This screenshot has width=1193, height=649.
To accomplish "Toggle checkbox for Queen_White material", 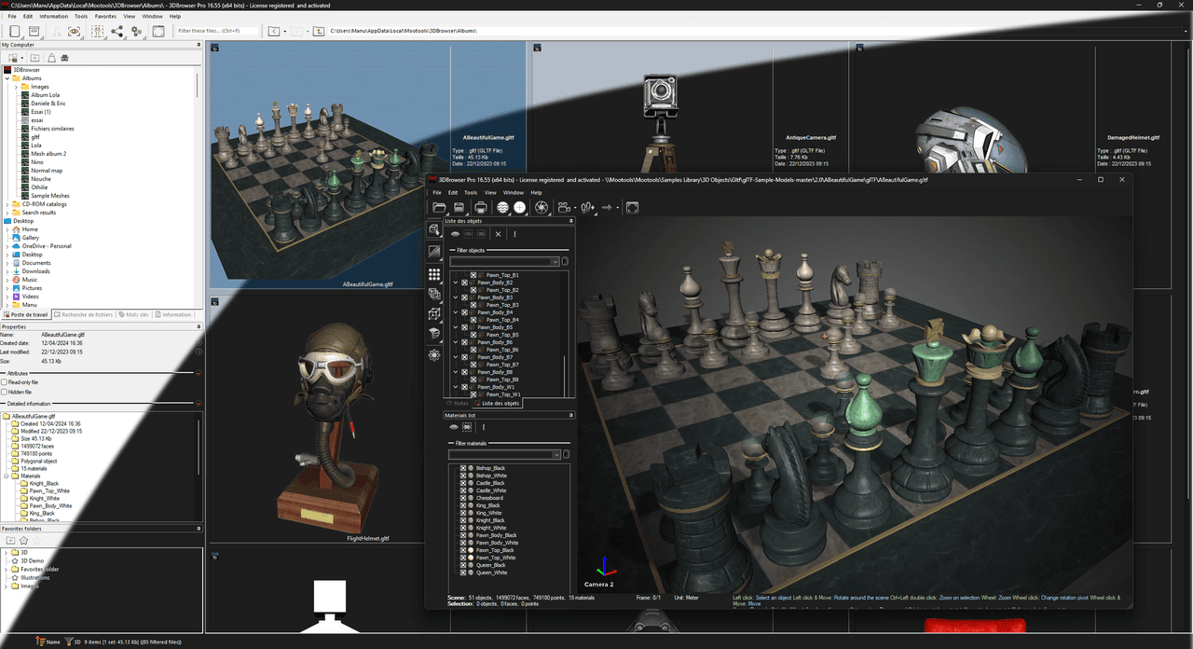I will 463,573.
